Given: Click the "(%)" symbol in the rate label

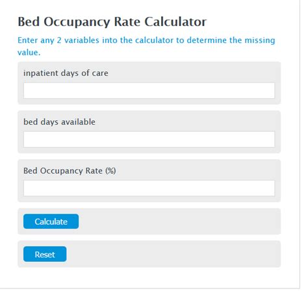Looking at the screenshot, I should click(x=110, y=171).
